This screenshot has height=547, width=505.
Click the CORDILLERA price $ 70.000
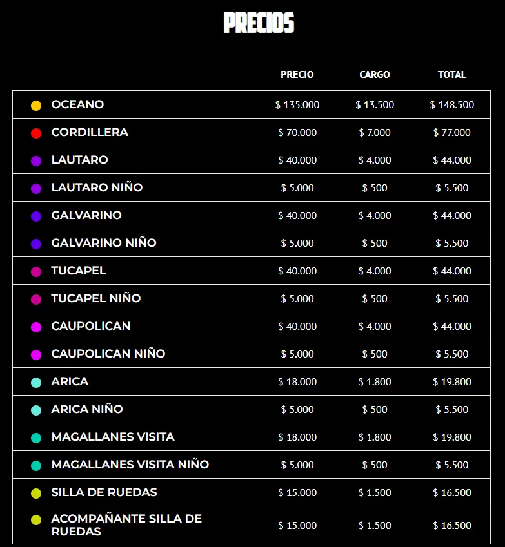point(297,133)
